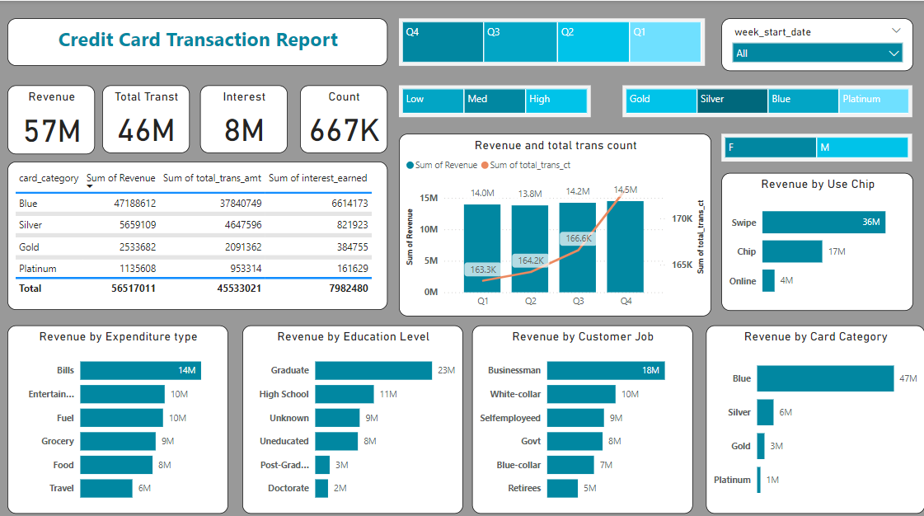Click the Q3 column in Revenue chart
The width and height of the screenshot is (924, 516).
pyautogui.click(x=579, y=247)
